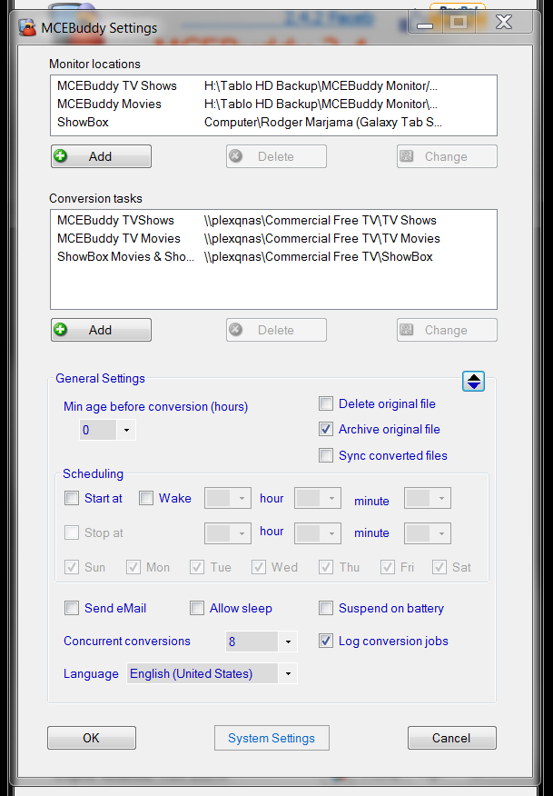Screen dimensions: 553x796
Task: Click Change button under Conversion tasks
Action: coord(447,330)
